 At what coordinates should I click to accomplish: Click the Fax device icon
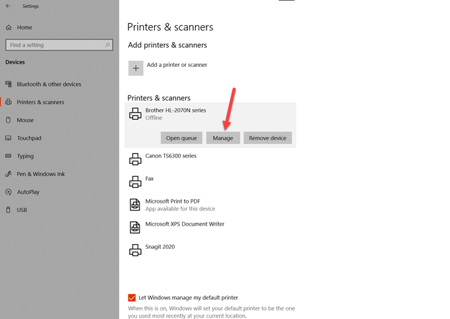pyautogui.click(x=135, y=182)
